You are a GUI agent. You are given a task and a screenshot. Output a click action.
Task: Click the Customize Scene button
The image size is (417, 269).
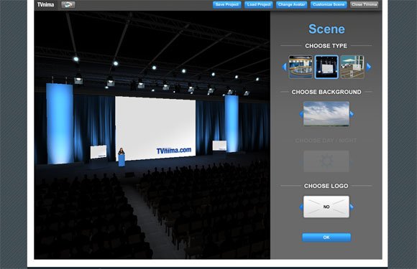click(x=329, y=4)
